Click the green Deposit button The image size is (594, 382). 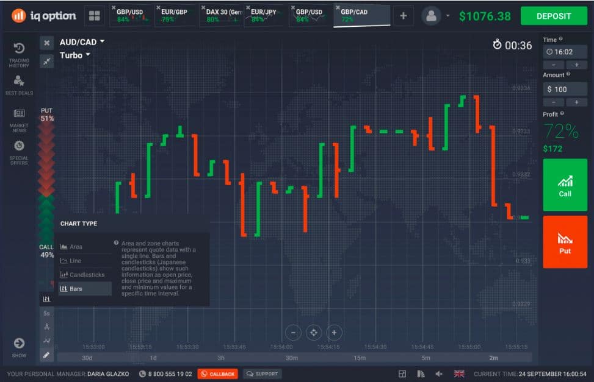553,16
